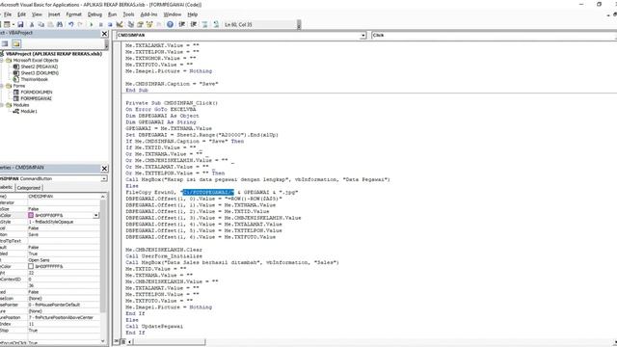Open the Insert menu
The width and height of the screenshot is (617, 347).
tap(54, 14)
